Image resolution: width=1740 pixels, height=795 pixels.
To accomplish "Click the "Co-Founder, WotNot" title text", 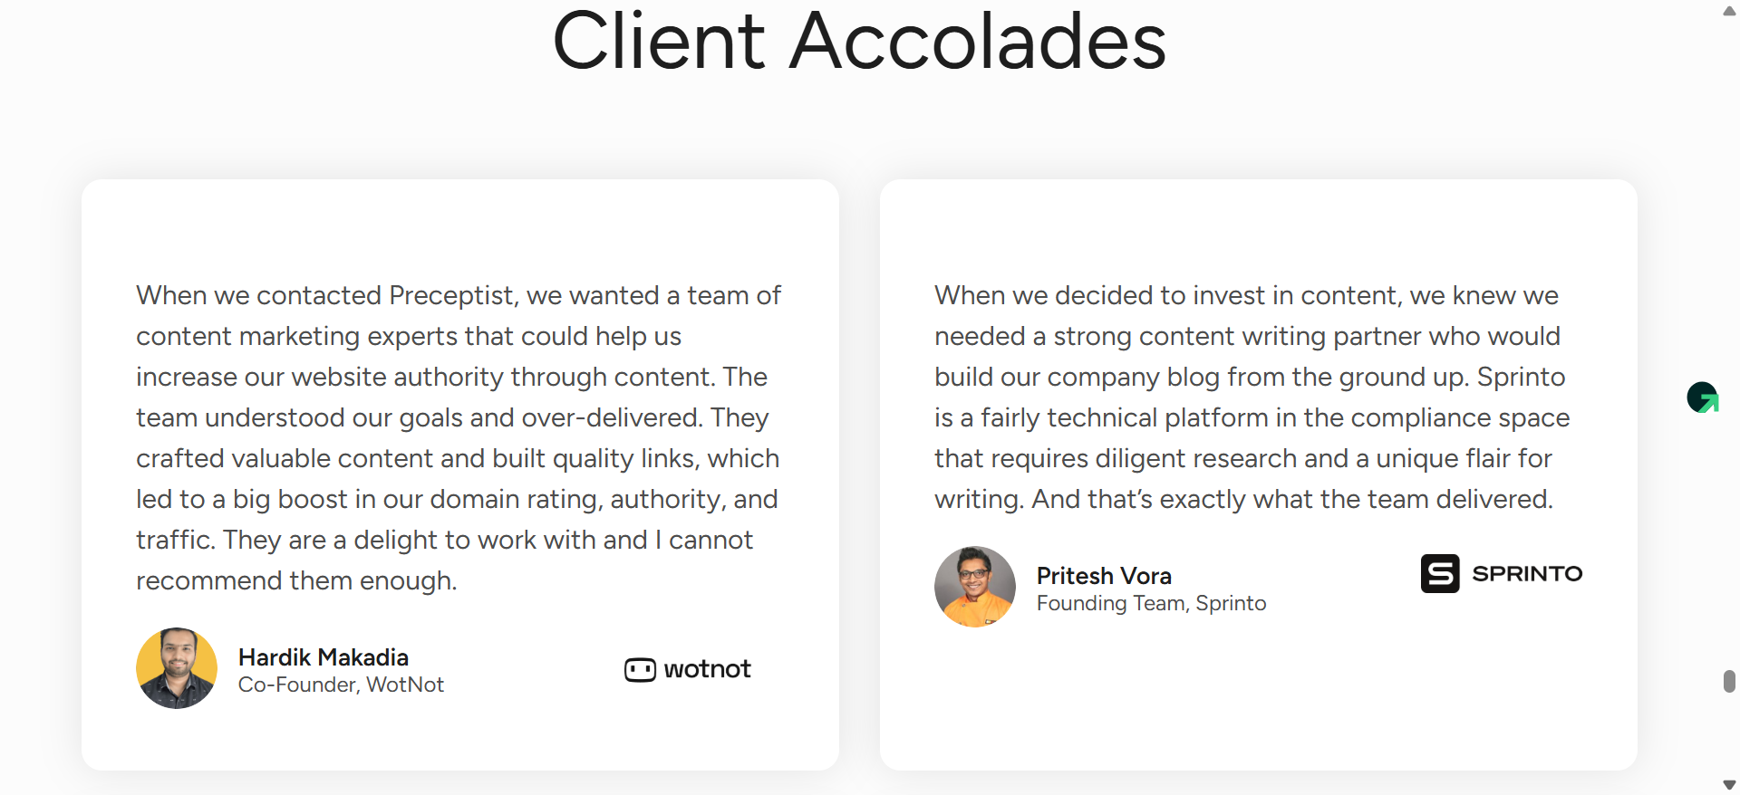I will [x=341, y=685].
